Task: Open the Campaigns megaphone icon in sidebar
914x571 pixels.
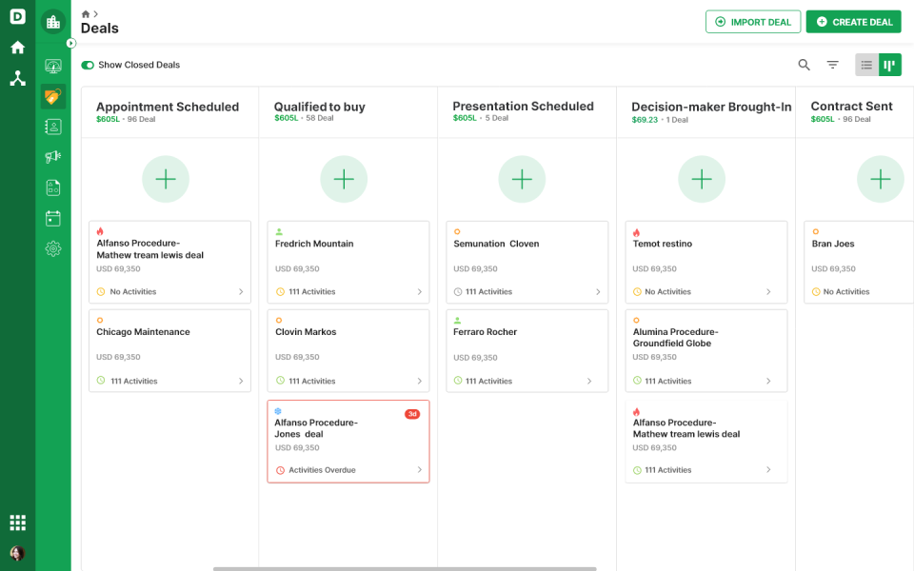Action: pos(53,156)
